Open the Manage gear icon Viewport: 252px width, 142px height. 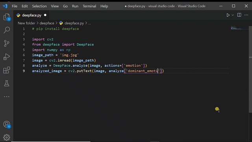tap(7, 137)
